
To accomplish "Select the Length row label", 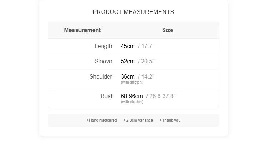I will pyautogui.click(x=103, y=46).
